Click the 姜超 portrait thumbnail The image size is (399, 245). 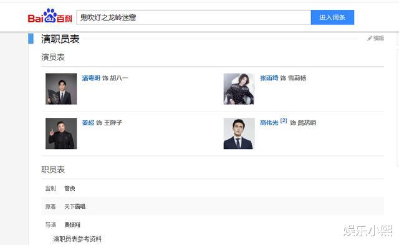click(x=61, y=133)
